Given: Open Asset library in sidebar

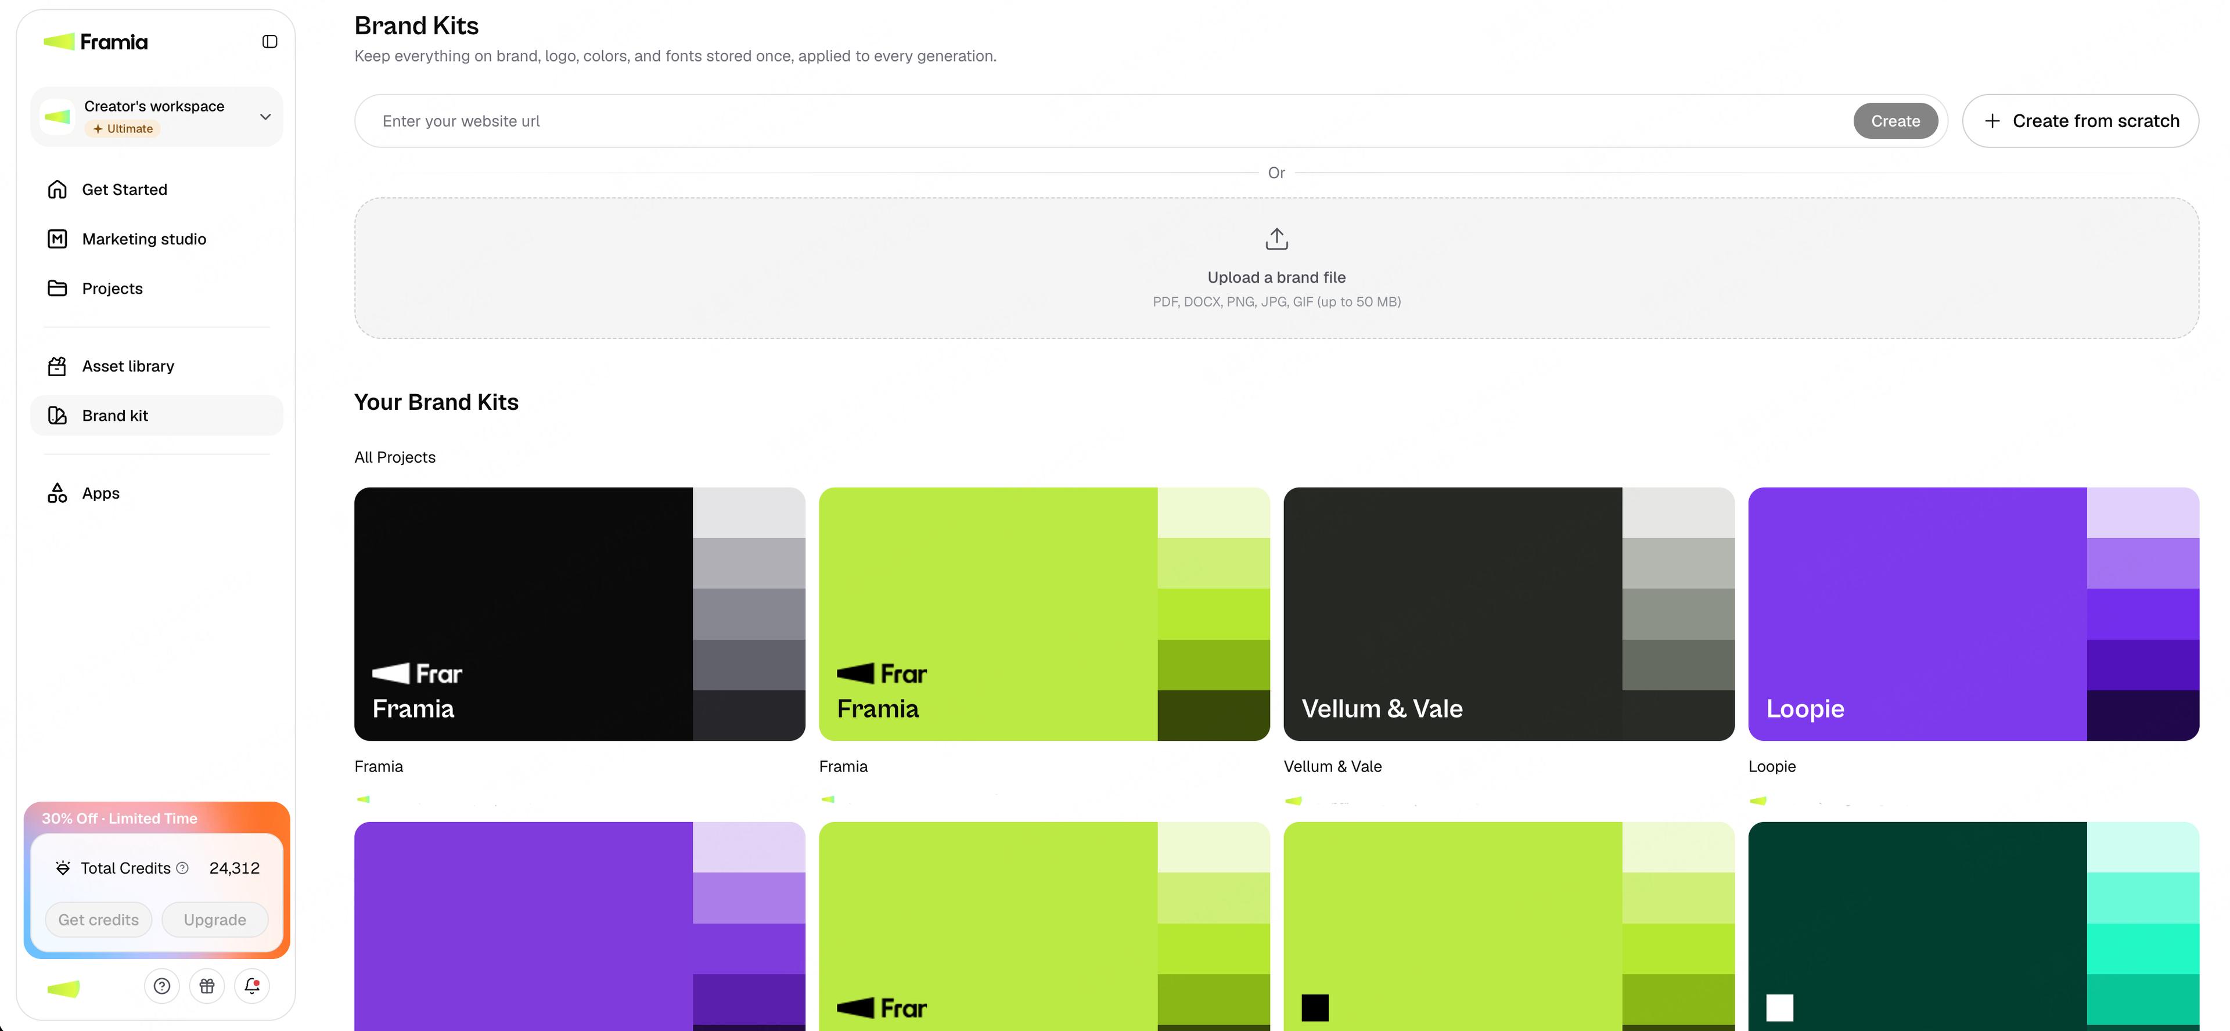Looking at the screenshot, I should [x=157, y=366].
